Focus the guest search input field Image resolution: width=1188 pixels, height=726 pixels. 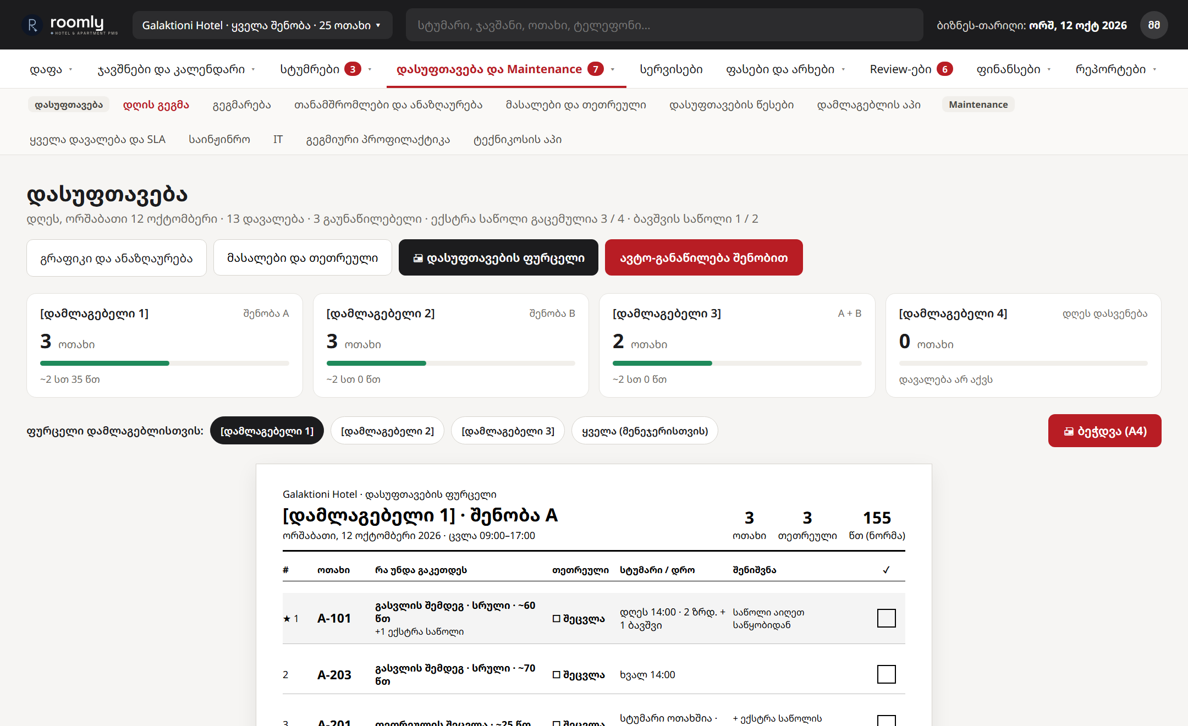click(x=664, y=25)
